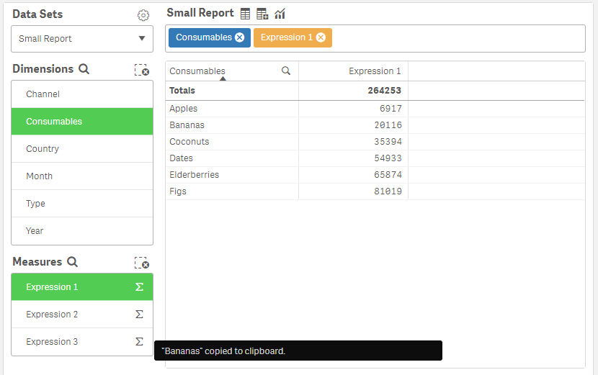Remove Consumables chip via its X
This screenshot has height=375, width=598.
239,37
